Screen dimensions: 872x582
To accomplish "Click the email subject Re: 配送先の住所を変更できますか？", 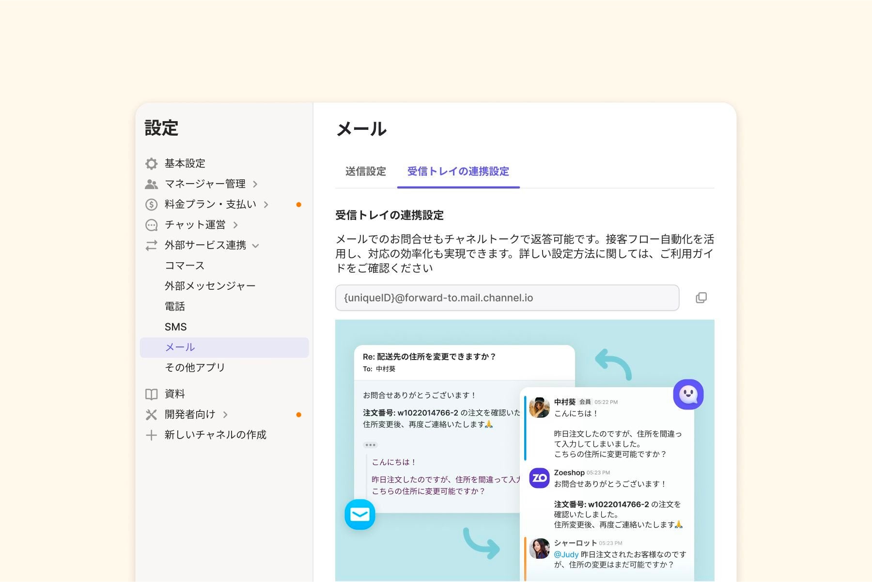I will click(429, 357).
